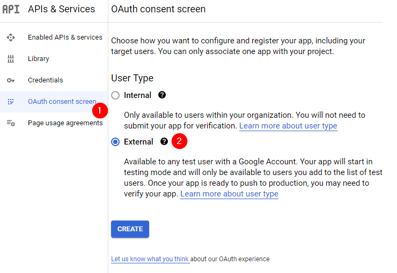
Task: Click the Credentials key icon
Action: click(11, 80)
